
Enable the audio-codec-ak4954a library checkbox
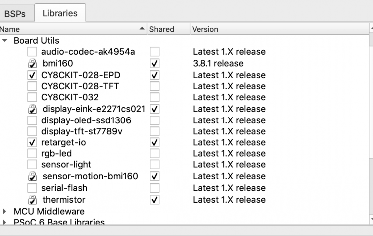(x=32, y=52)
